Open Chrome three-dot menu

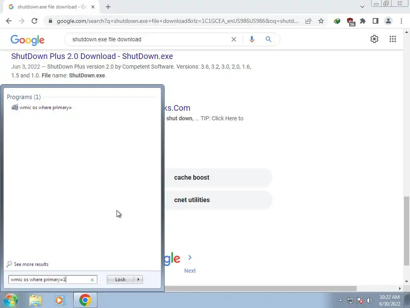(x=401, y=21)
